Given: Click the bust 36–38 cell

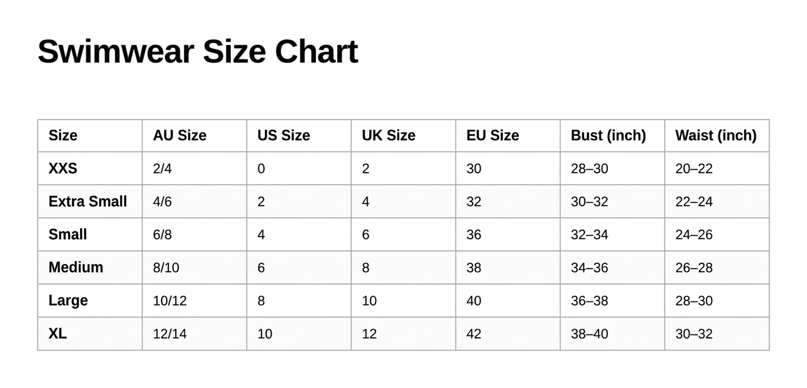Looking at the screenshot, I should (x=589, y=301).
